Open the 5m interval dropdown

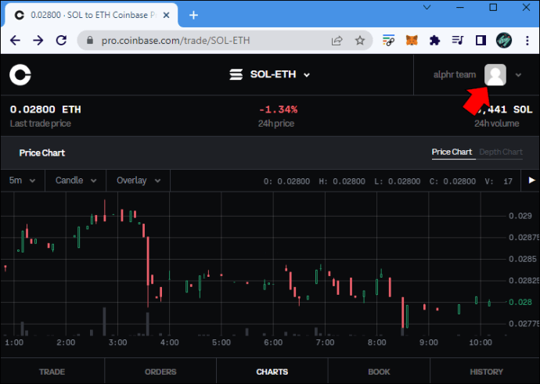tap(23, 181)
